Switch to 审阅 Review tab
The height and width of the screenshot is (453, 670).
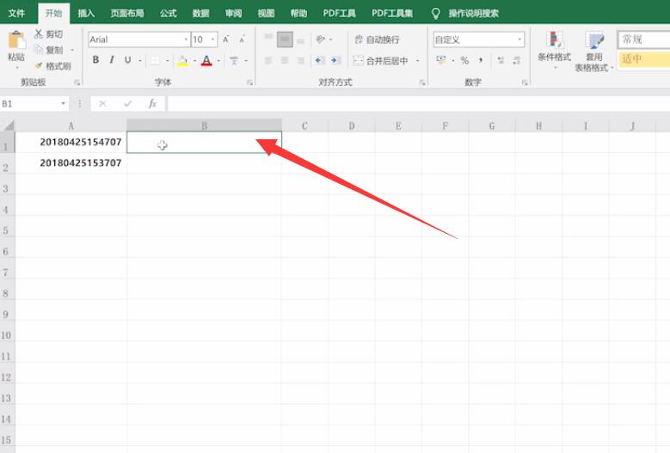point(233,13)
